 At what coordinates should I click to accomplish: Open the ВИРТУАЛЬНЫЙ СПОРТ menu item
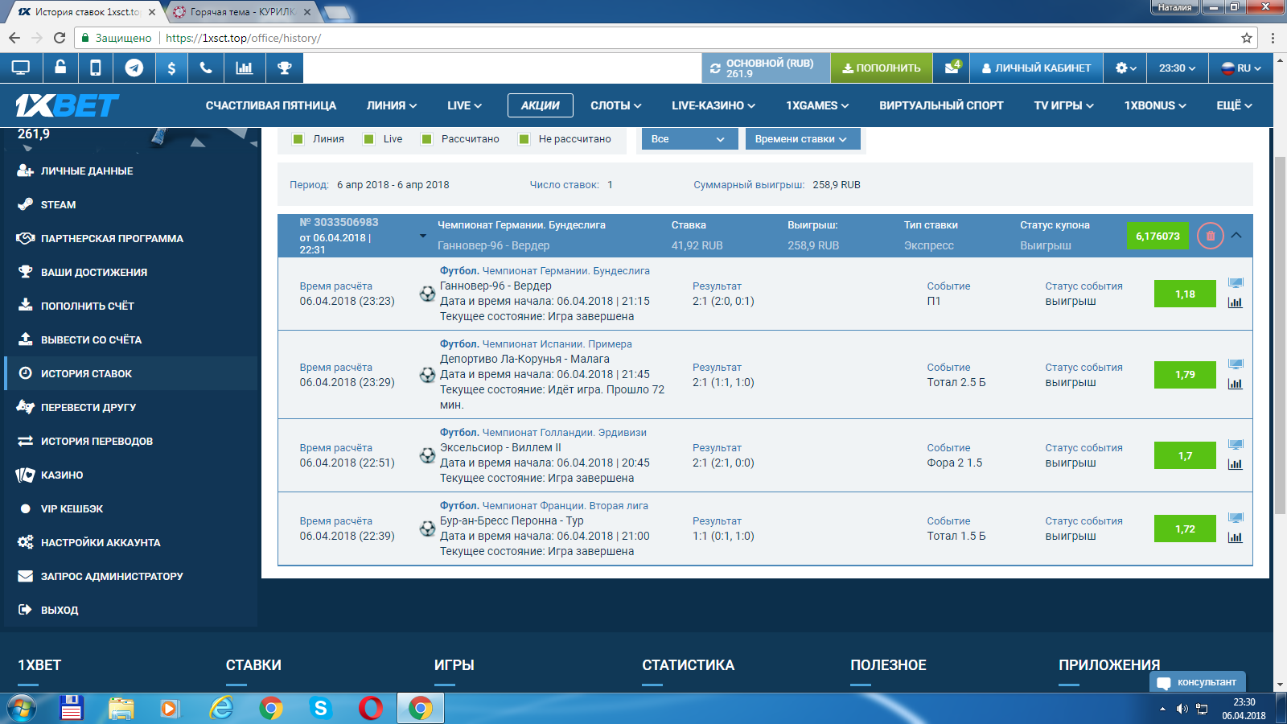coord(941,105)
